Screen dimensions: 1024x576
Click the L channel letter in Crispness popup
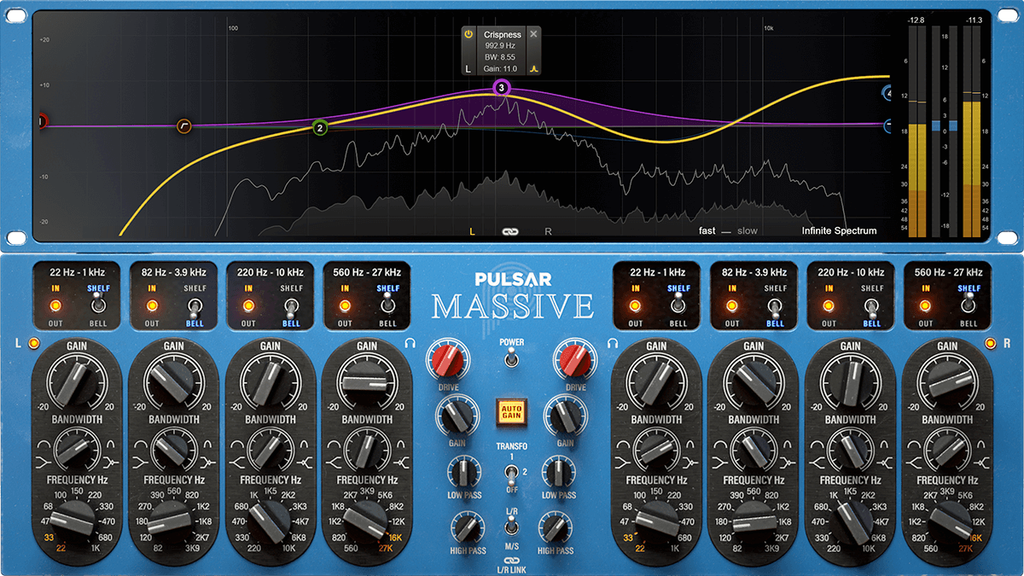pyautogui.click(x=468, y=68)
